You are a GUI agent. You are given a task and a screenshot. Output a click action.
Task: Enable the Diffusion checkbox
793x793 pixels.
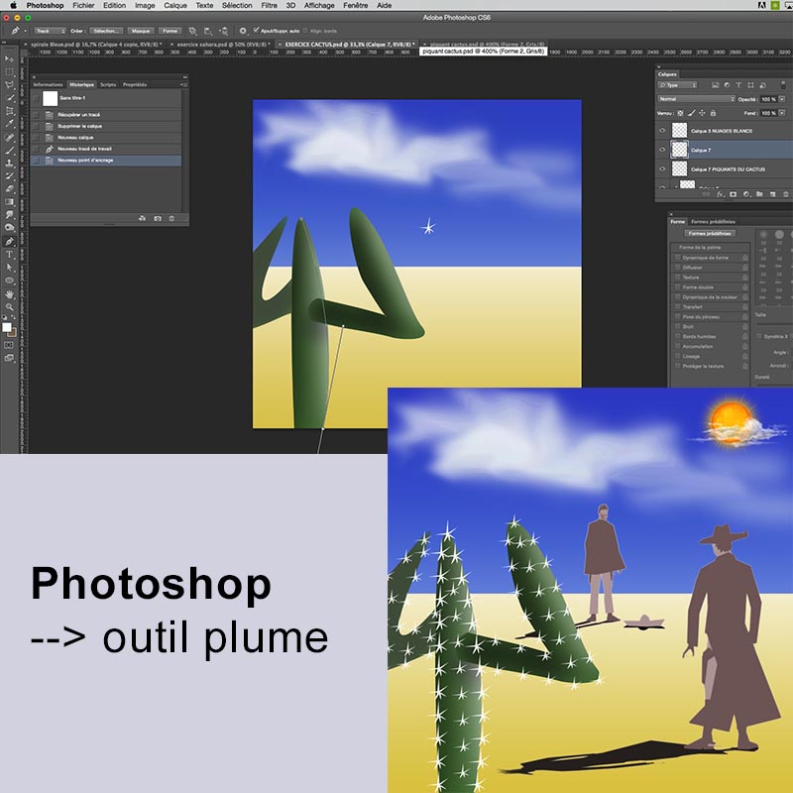[x=678, y=267]
